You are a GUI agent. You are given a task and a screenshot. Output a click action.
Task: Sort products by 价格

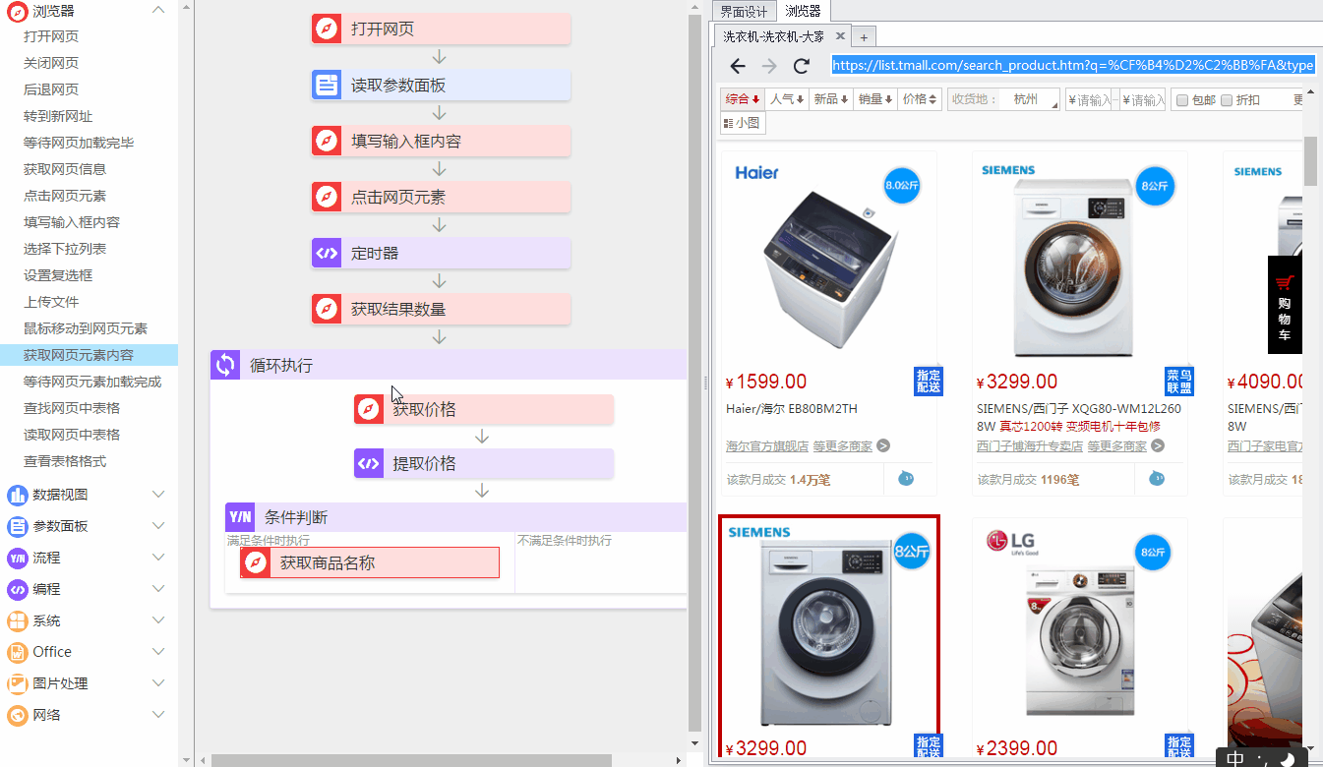click(x=920, y=99)
